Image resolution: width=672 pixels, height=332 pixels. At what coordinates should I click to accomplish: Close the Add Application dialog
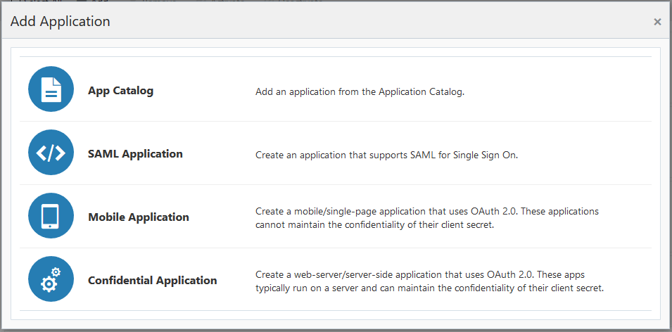click(x=657, y=22)
